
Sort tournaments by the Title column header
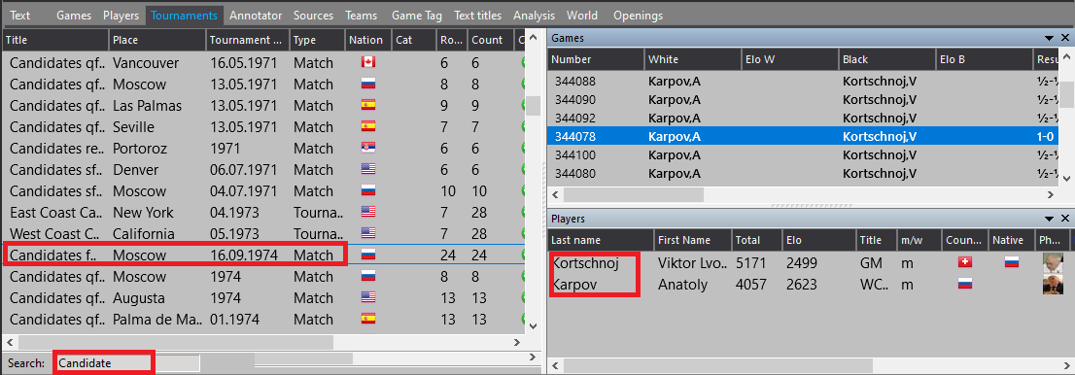54,40
